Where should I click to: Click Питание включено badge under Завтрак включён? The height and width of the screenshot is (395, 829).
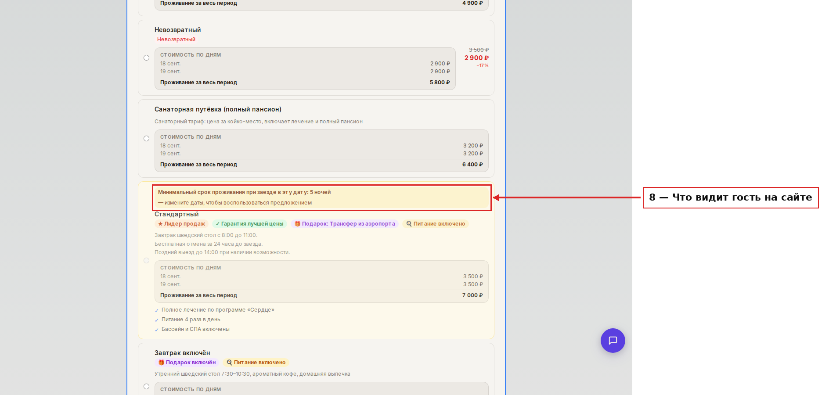tap(256, 363)
